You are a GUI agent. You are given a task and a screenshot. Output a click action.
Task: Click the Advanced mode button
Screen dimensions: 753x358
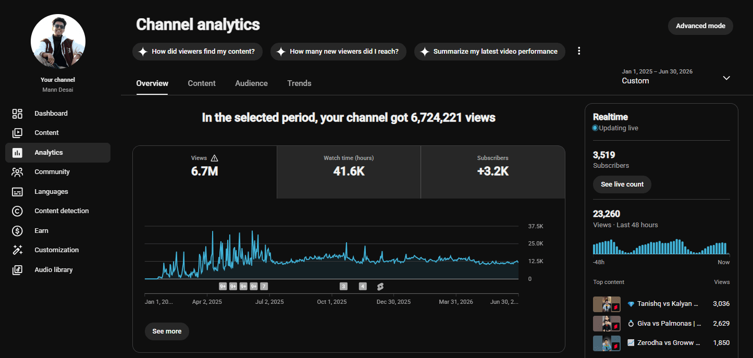700,26
